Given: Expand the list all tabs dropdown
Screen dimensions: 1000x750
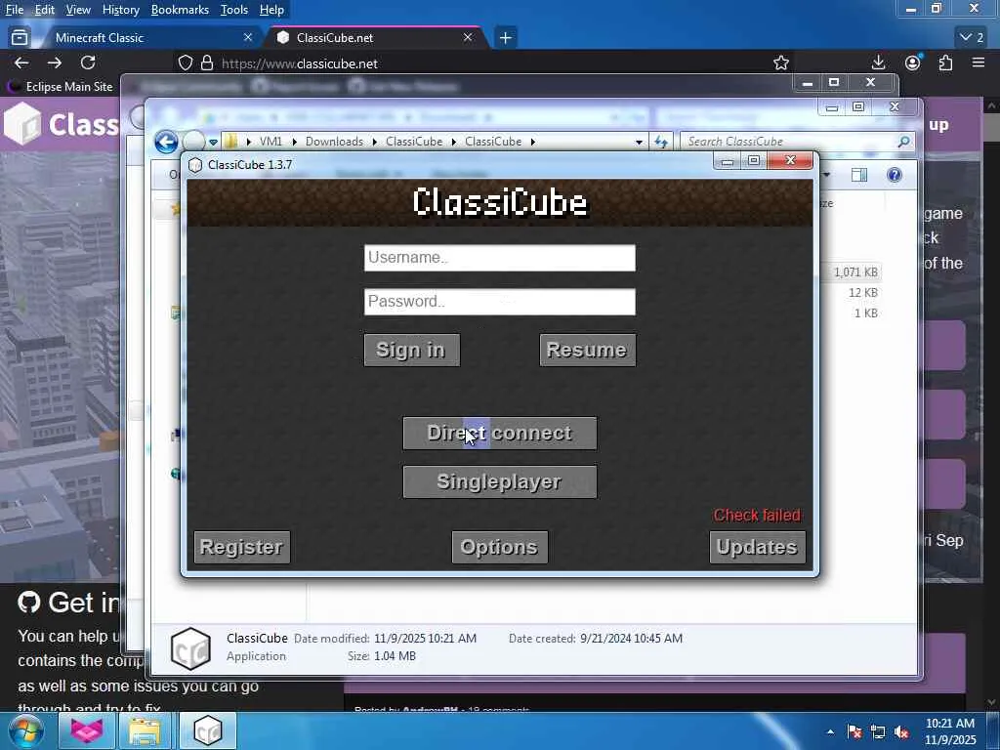Looking at the screenshot, I should pos(972,38).
